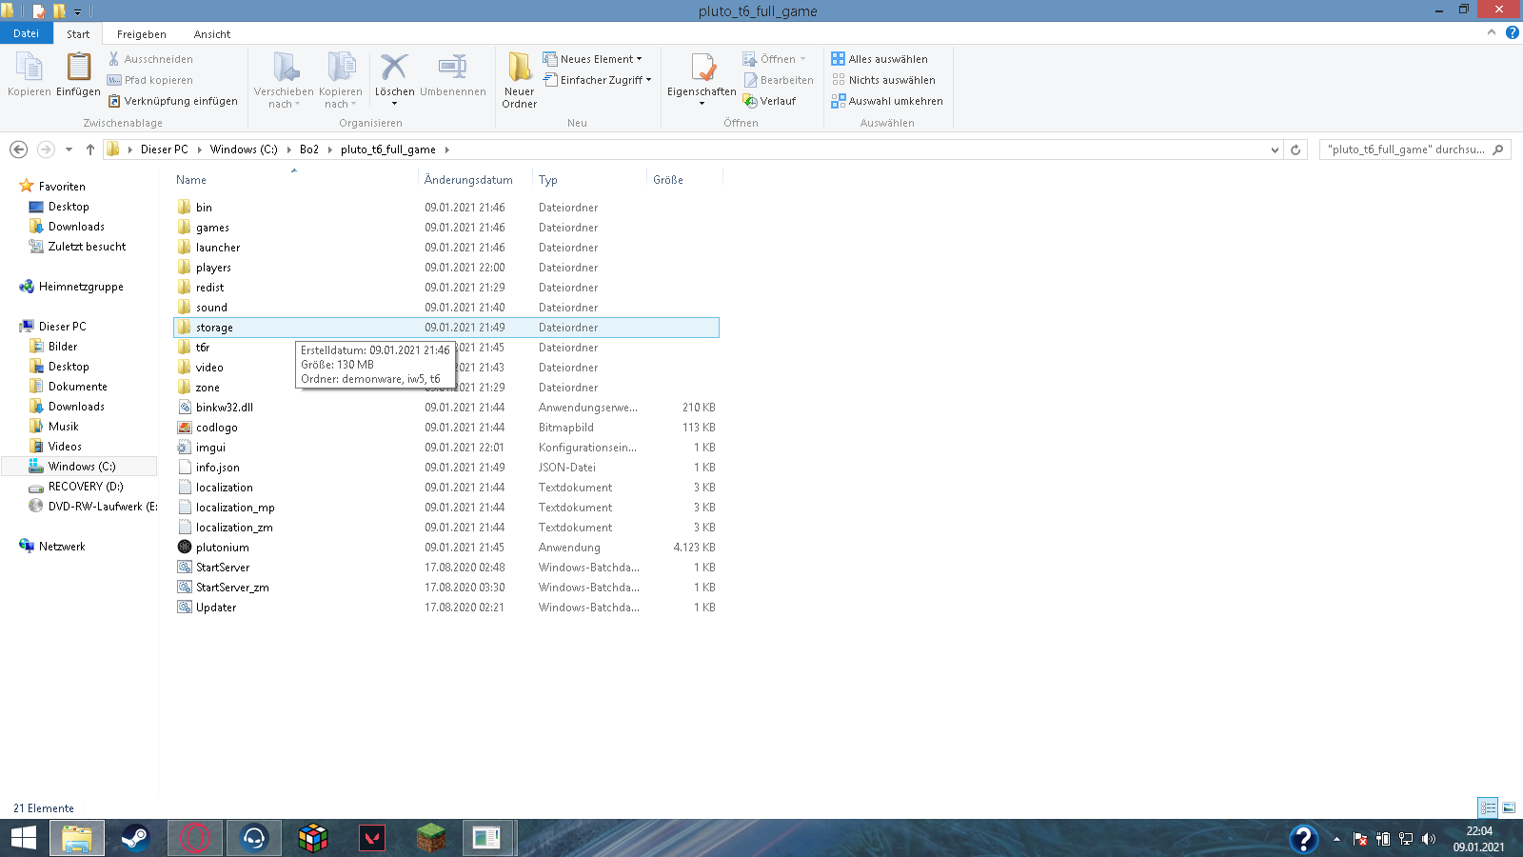
Task: Navigate up one folder level arrow
Action: [x=90, y=149]
